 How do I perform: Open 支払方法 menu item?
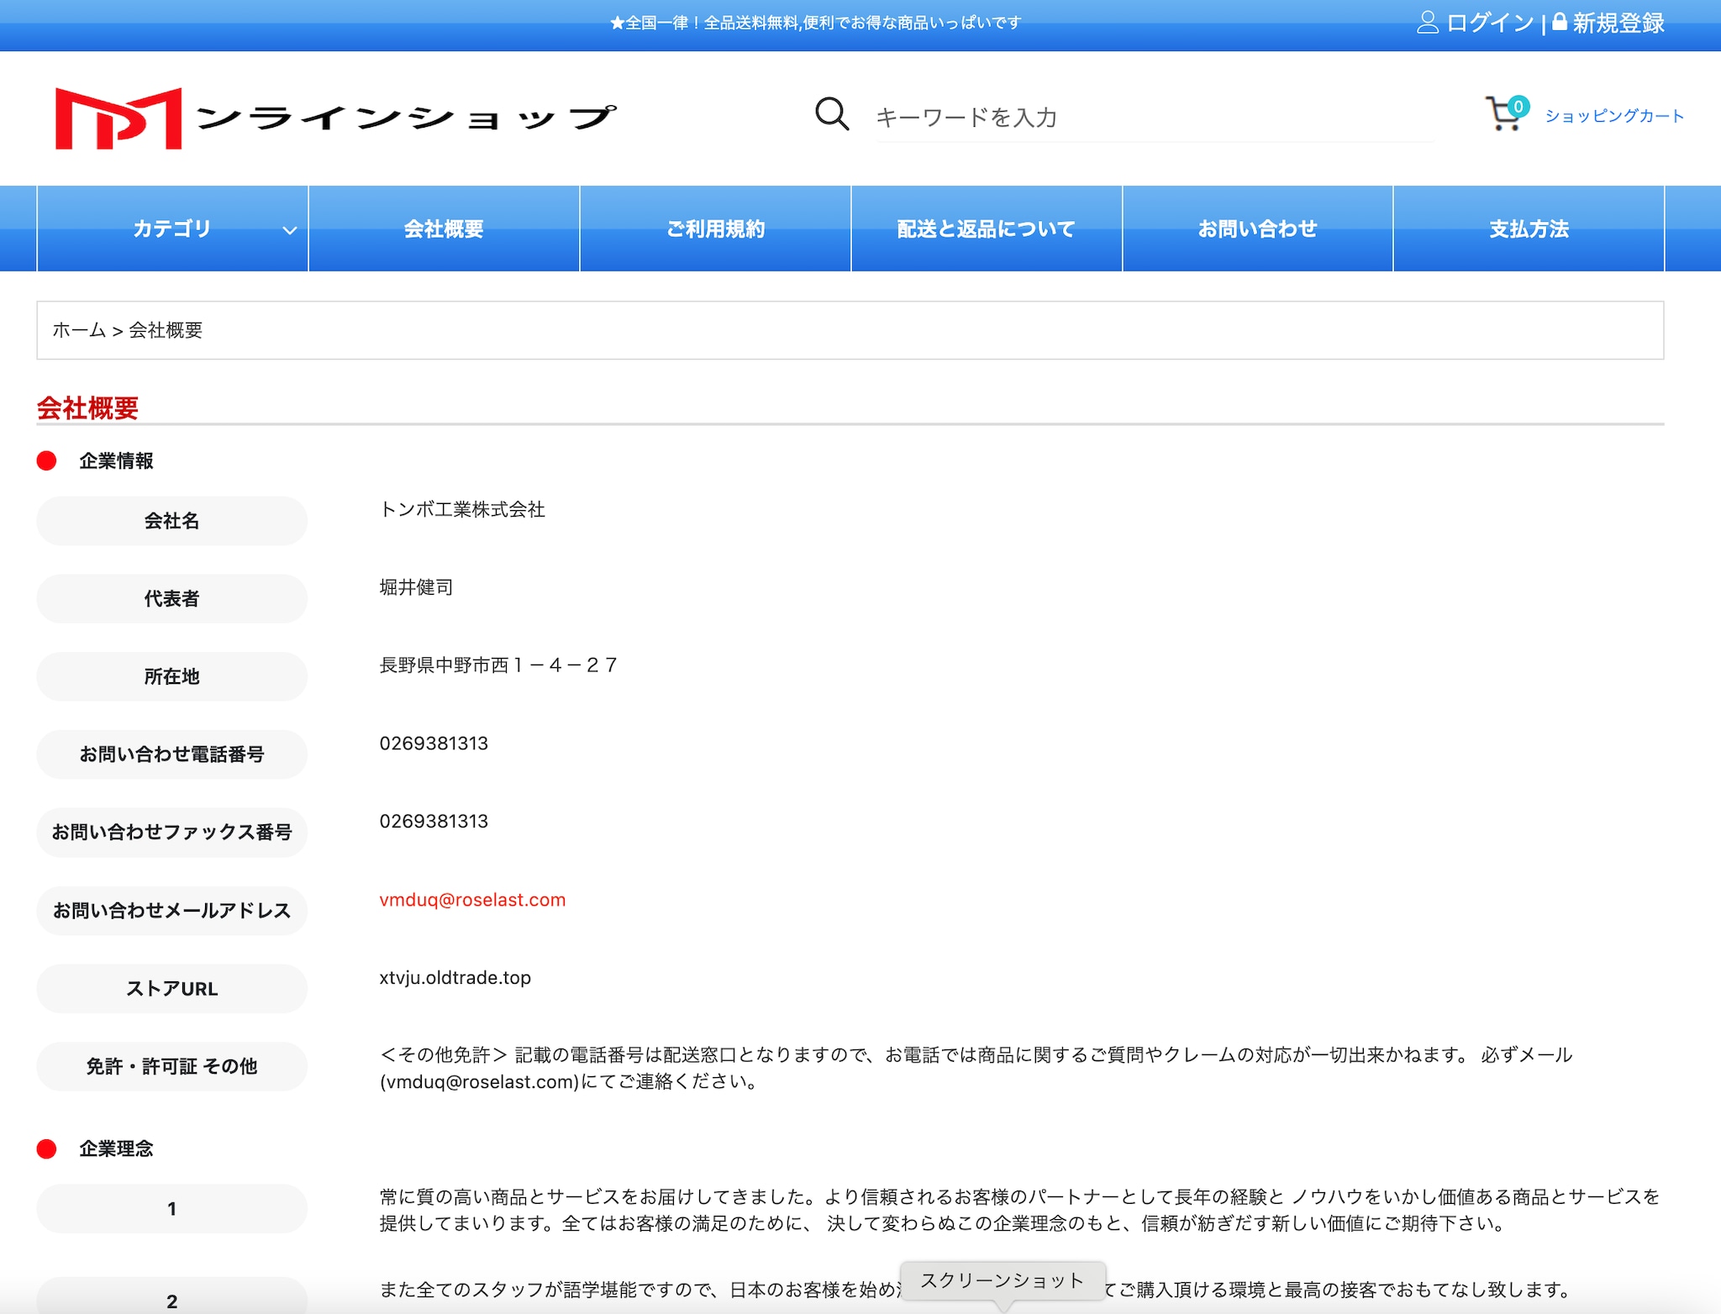point(1529,229)
